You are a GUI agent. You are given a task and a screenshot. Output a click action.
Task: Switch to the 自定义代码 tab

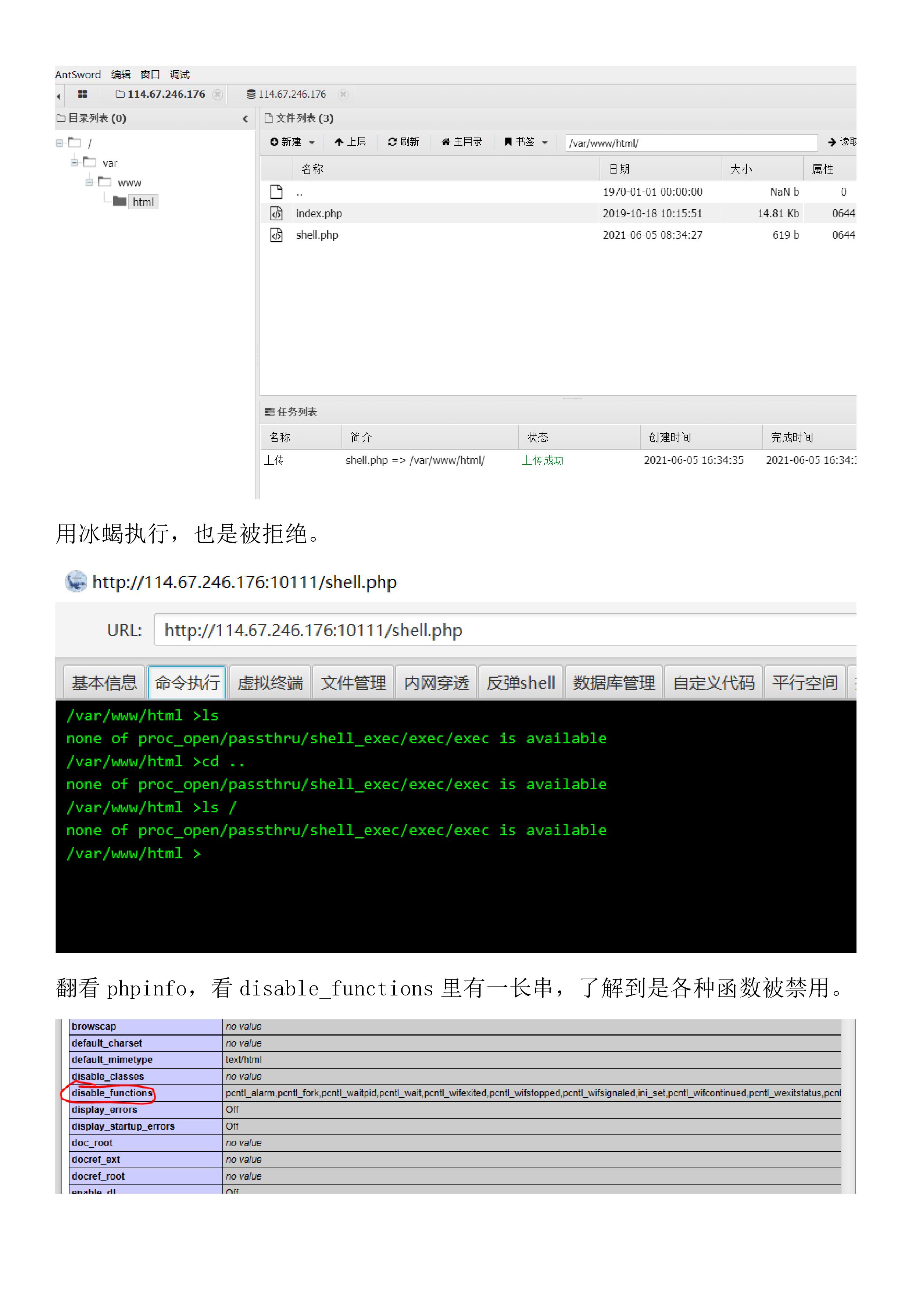[714, 682]
